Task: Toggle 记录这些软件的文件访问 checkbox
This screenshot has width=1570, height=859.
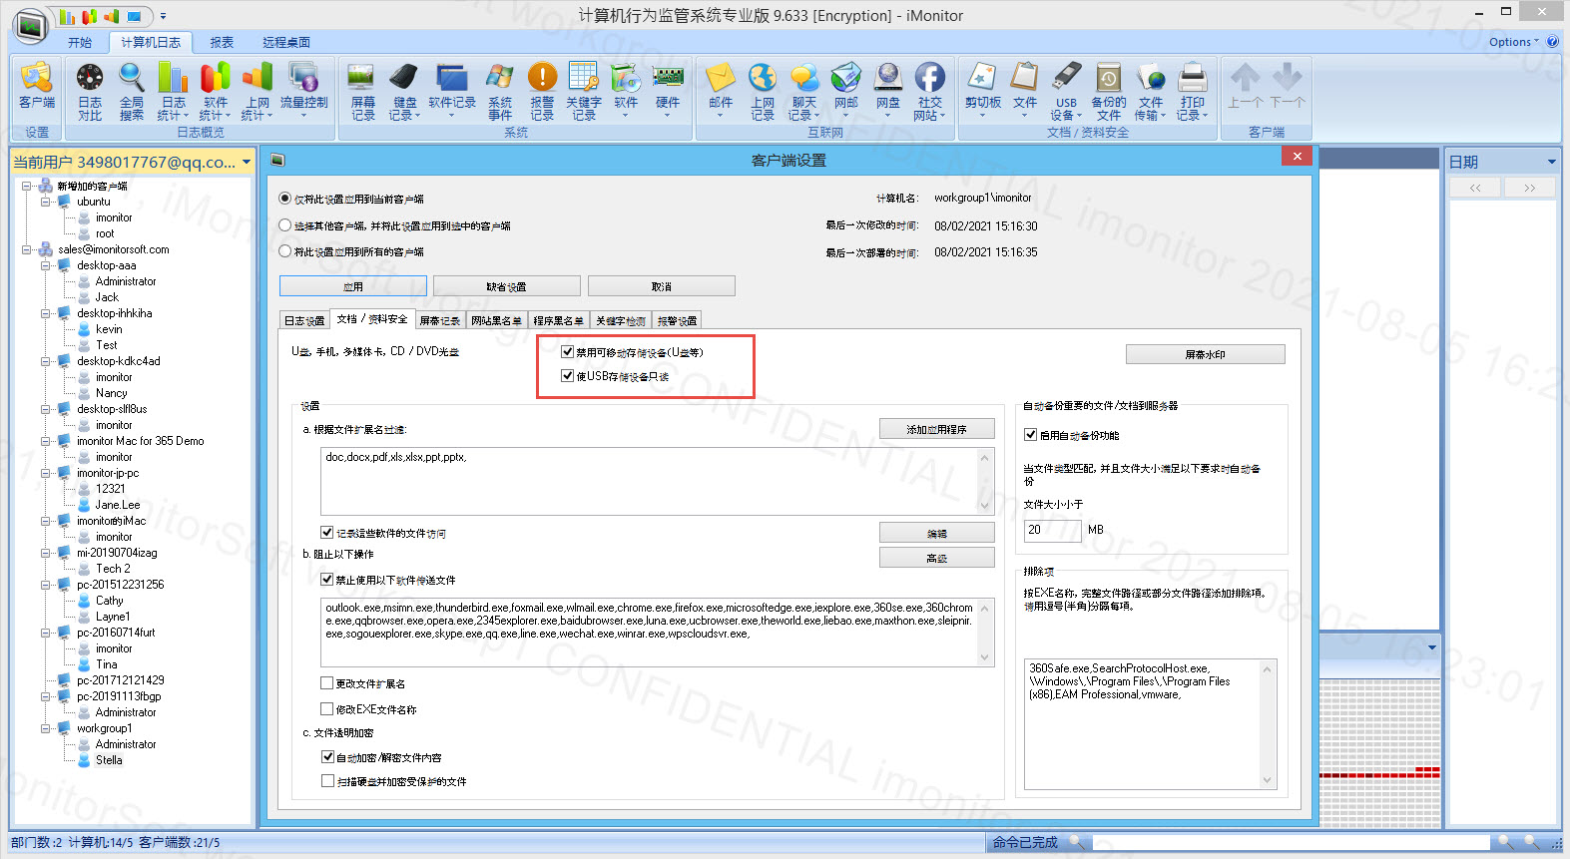Action: point(327,533)
